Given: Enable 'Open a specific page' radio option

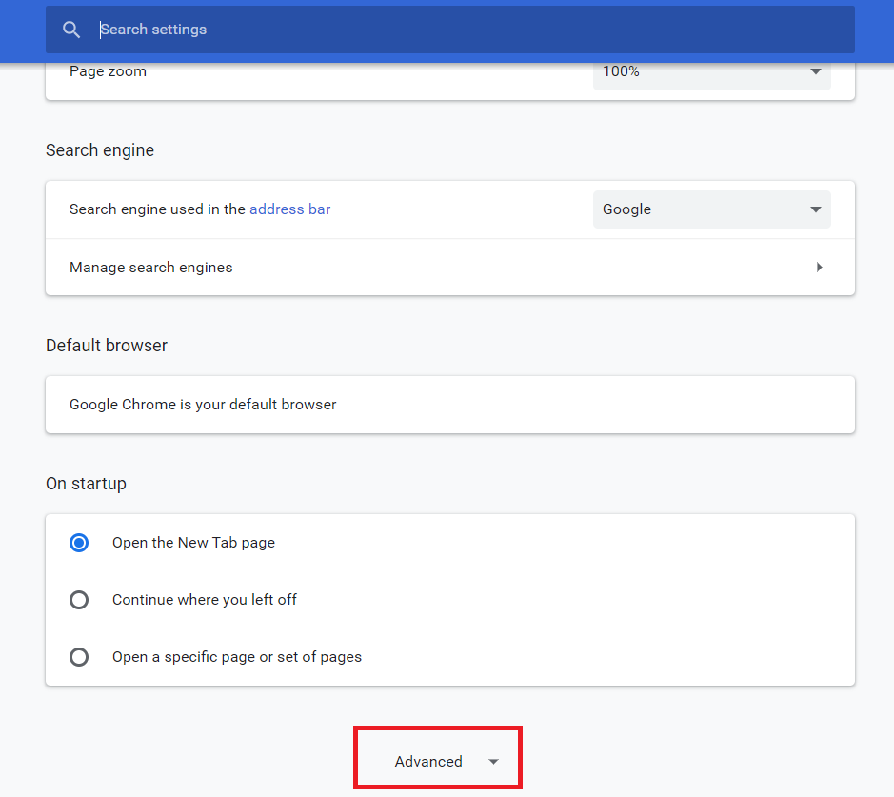Looking at the screenshot, I should click(x=79, y=657).
